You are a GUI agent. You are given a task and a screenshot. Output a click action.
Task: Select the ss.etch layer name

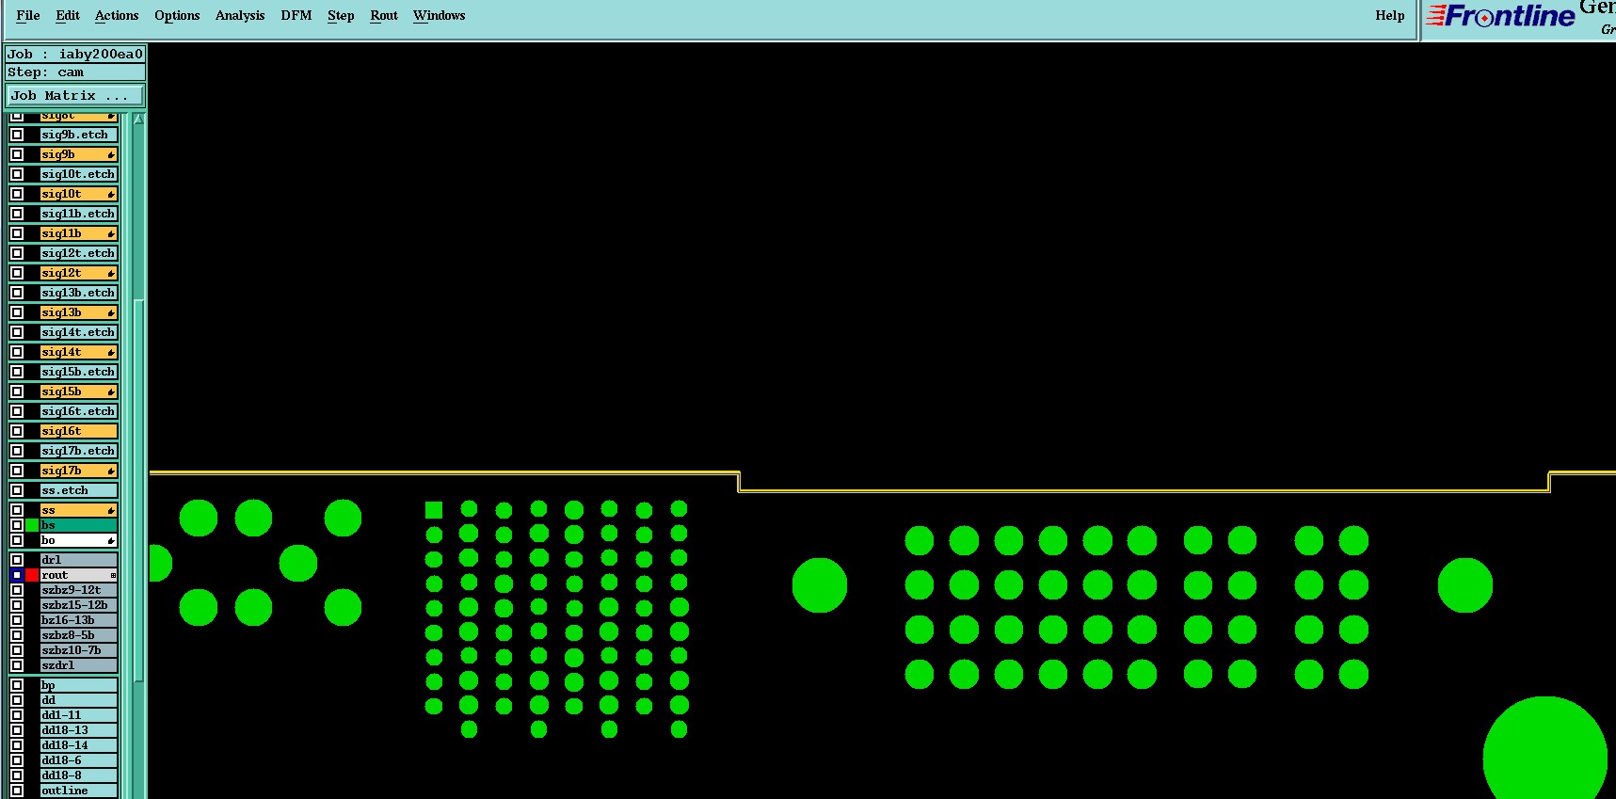pyautogui.click(x=78, y=490)
